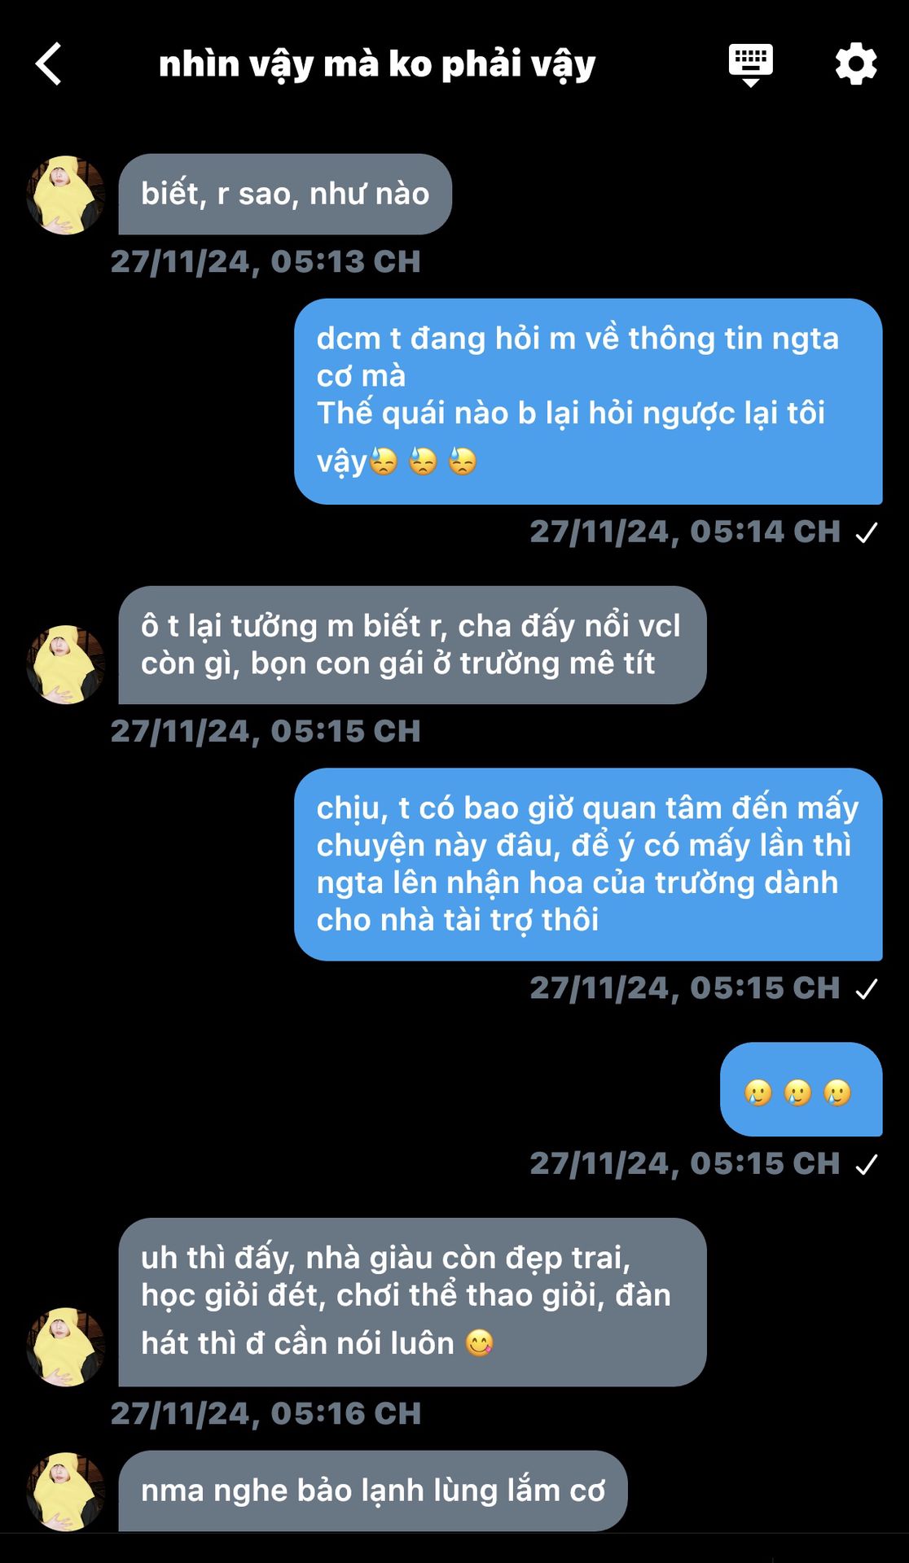The width and height of the screenshot is (909, 1563).
Task: Tap the avatar beside the "ô t lại tưởng" message
Action: point(65,664)
